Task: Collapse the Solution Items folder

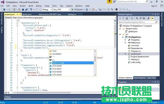Action: click(120, 29)
